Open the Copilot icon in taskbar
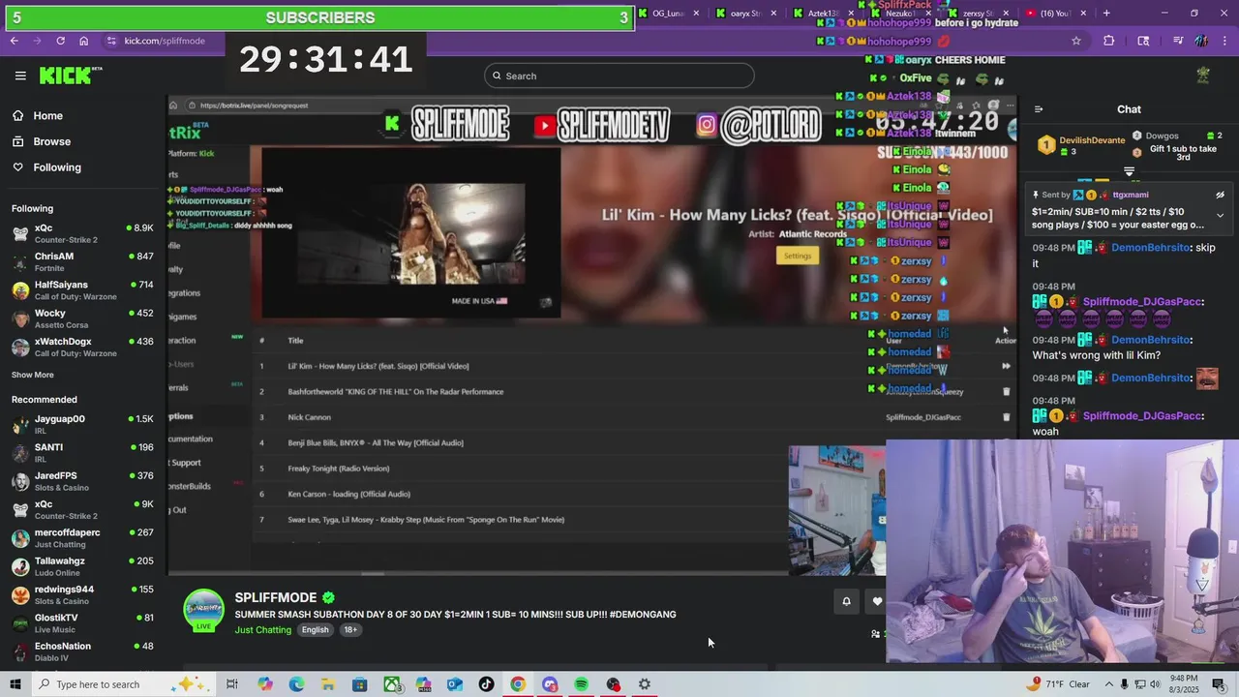The height and width of the screenshot is (697, 1239). tap(265, 684)
